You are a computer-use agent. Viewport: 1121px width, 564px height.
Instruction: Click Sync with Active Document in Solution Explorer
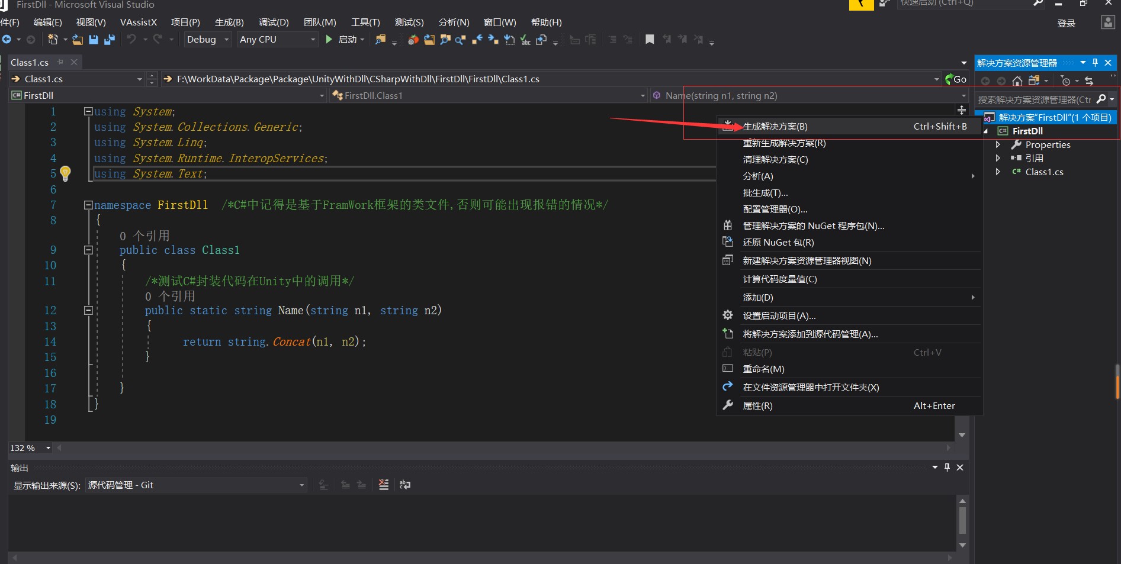click(1089, 81)
